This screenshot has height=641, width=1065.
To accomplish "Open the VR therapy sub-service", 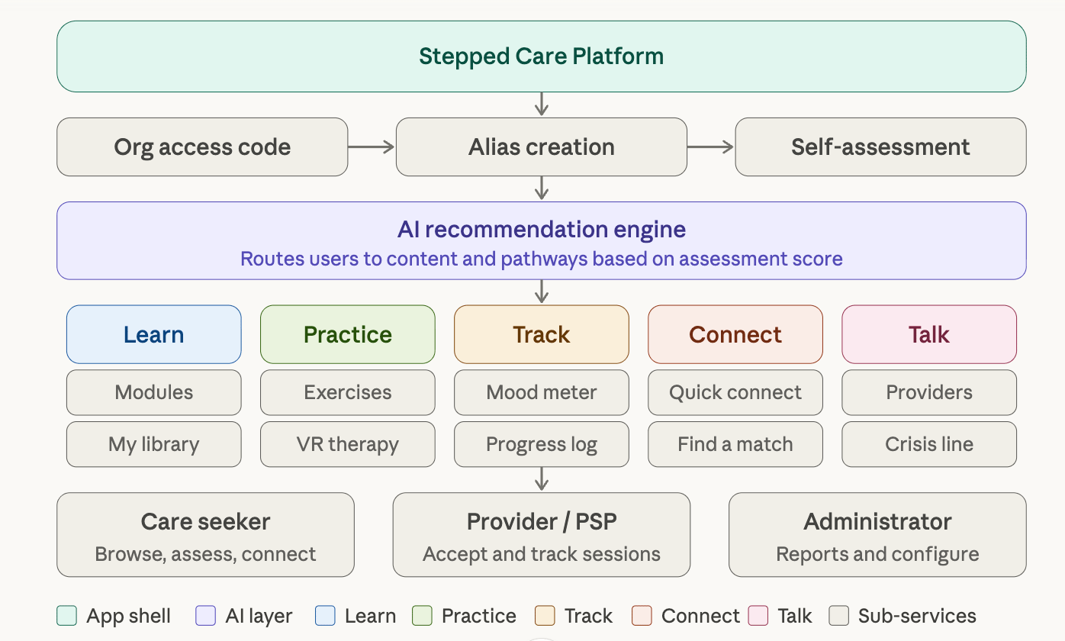I will pos(348,444).
